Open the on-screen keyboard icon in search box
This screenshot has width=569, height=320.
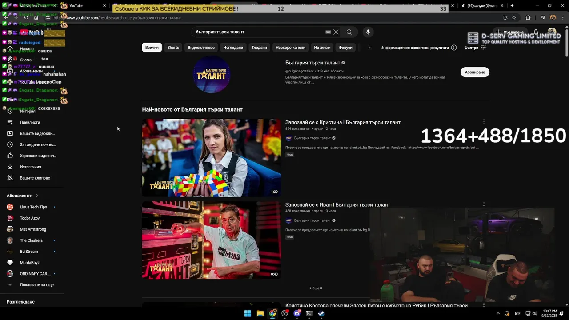point(328,32)
